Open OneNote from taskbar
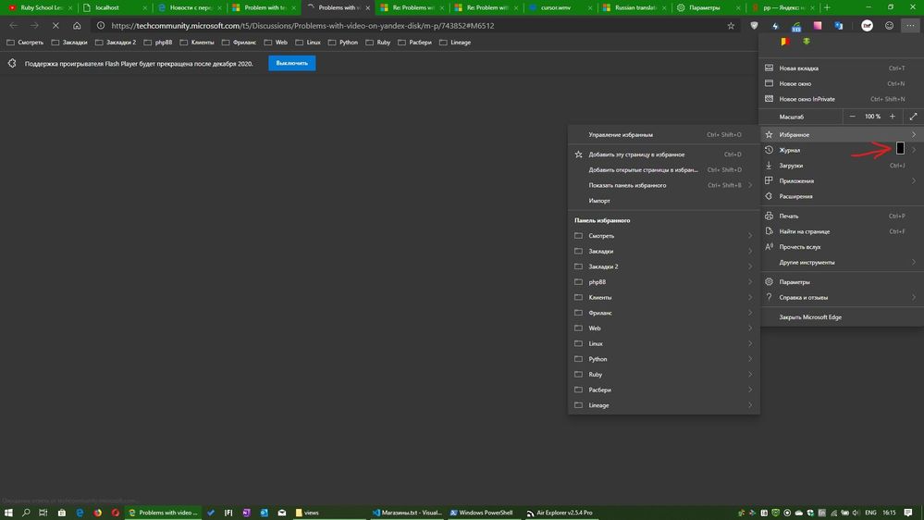This screenshot has width=924, height=520. point(246,513)
